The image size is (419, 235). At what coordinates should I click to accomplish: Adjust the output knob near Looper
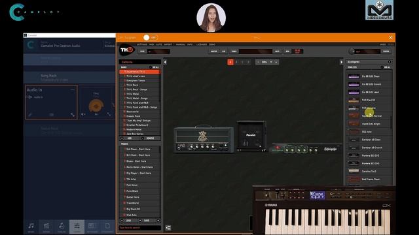click(x=352, y=51)
